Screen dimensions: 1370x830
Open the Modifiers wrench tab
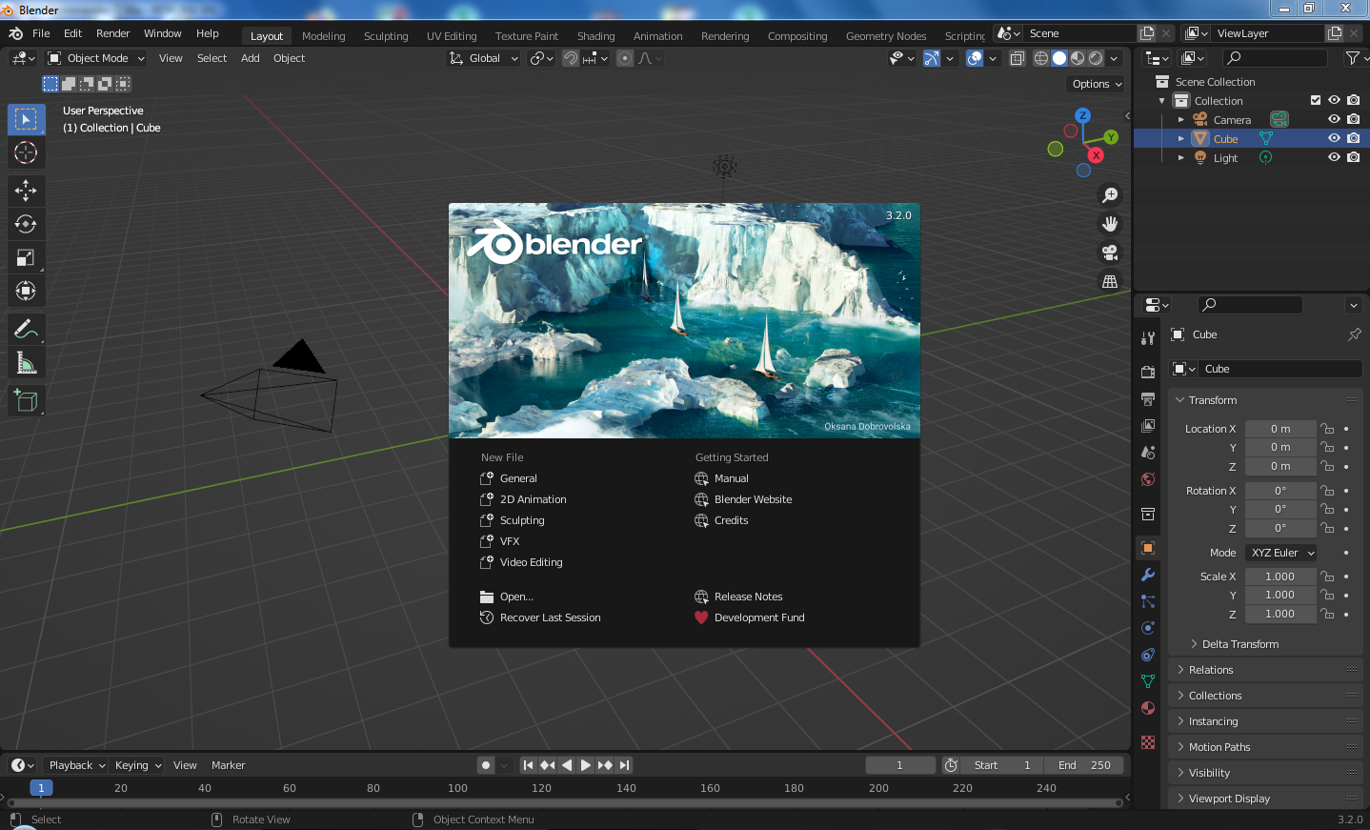[1148, 575]
